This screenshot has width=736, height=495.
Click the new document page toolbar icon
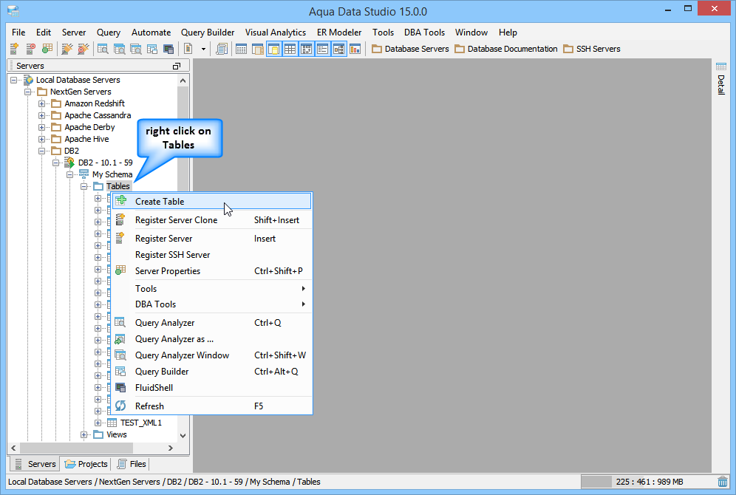[x=188, y=48]
